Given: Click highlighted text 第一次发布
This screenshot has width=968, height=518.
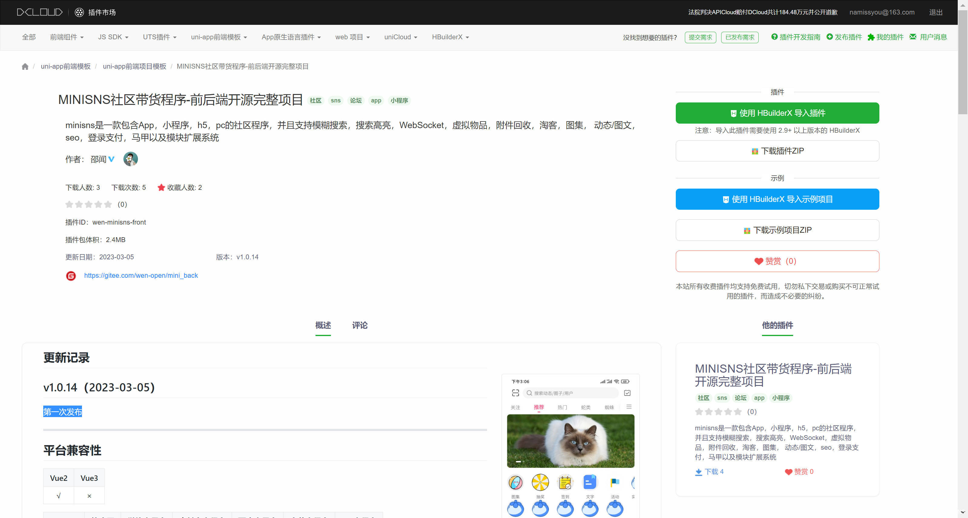Looking at the screenshot, I should (62, 412).
